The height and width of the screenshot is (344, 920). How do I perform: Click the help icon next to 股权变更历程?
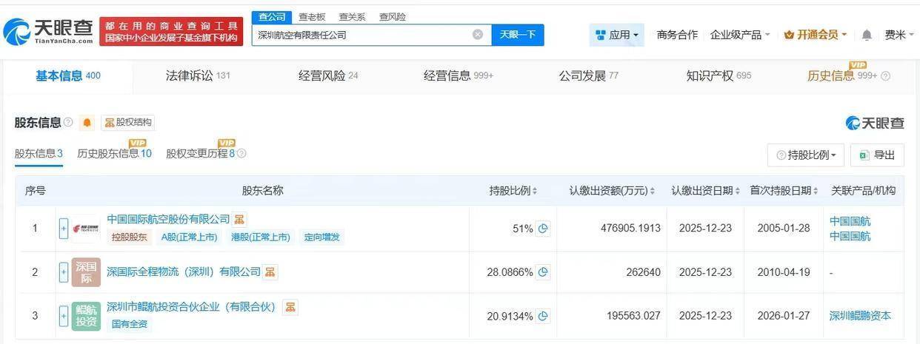tap(241, 154)
